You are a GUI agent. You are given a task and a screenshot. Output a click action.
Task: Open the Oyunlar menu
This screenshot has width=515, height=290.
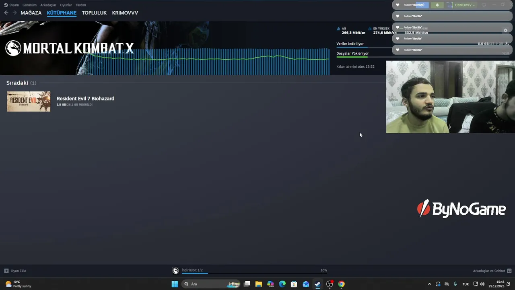[x=66, y=5]
